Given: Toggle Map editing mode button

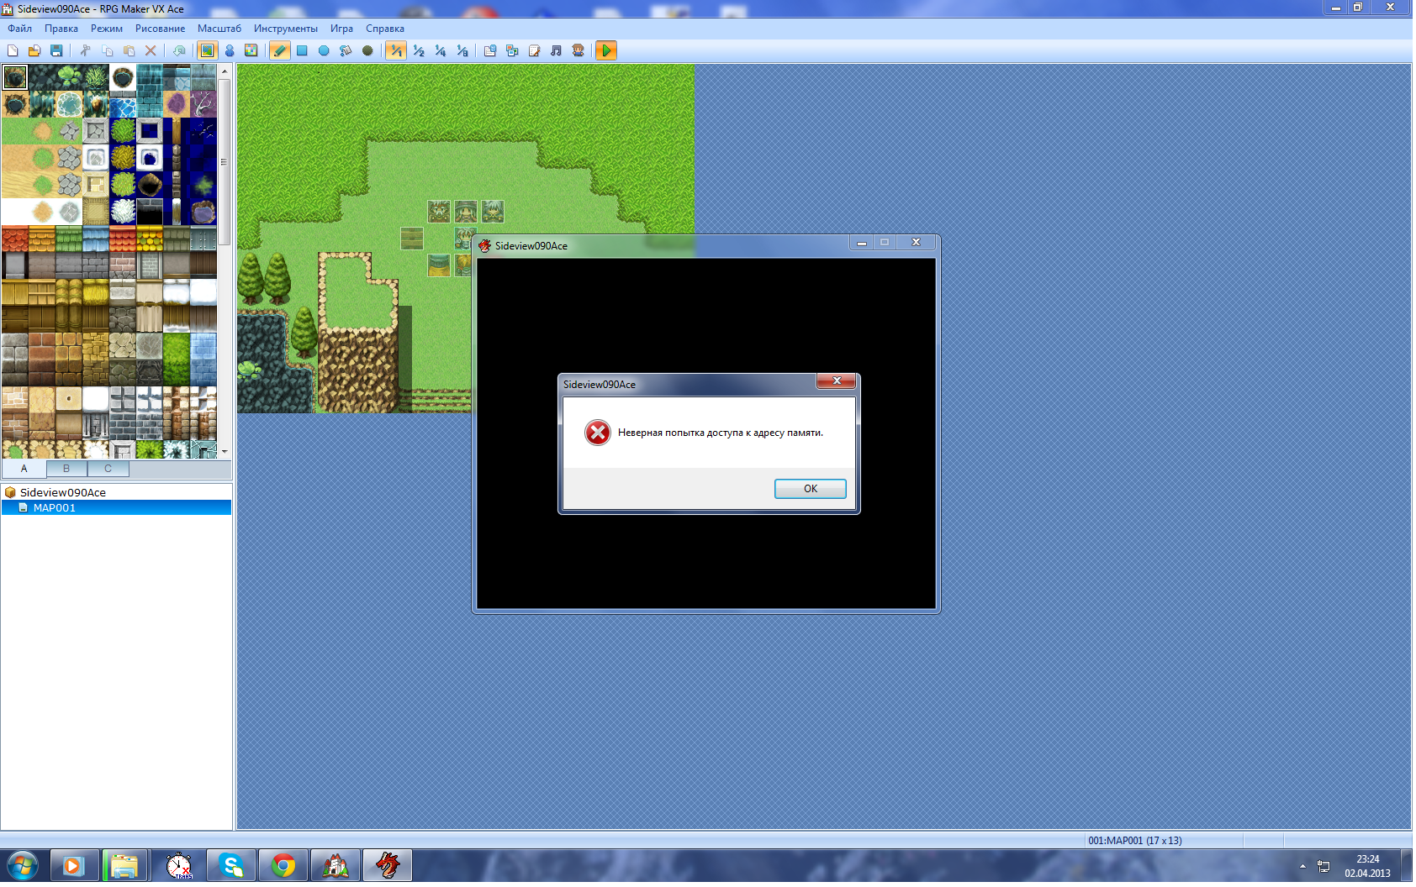Looking at the screenshot, I should tap(207, 51).
